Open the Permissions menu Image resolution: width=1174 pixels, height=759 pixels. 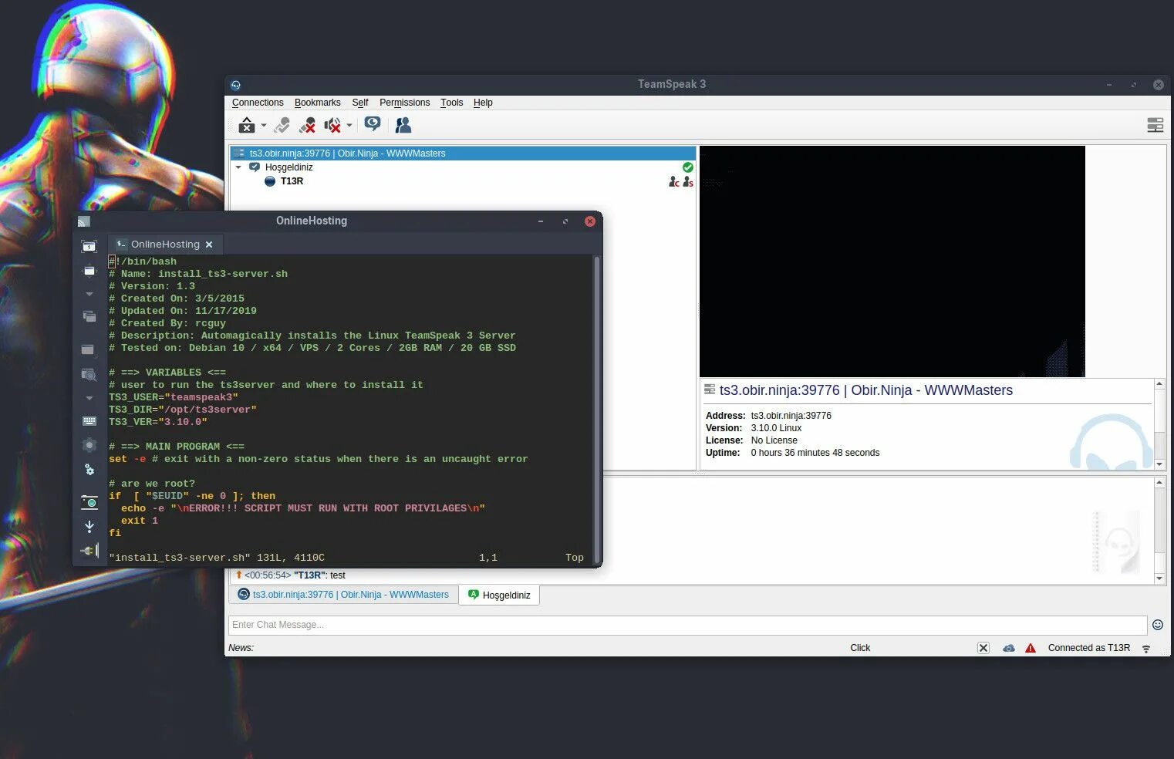tap(404, 103)
